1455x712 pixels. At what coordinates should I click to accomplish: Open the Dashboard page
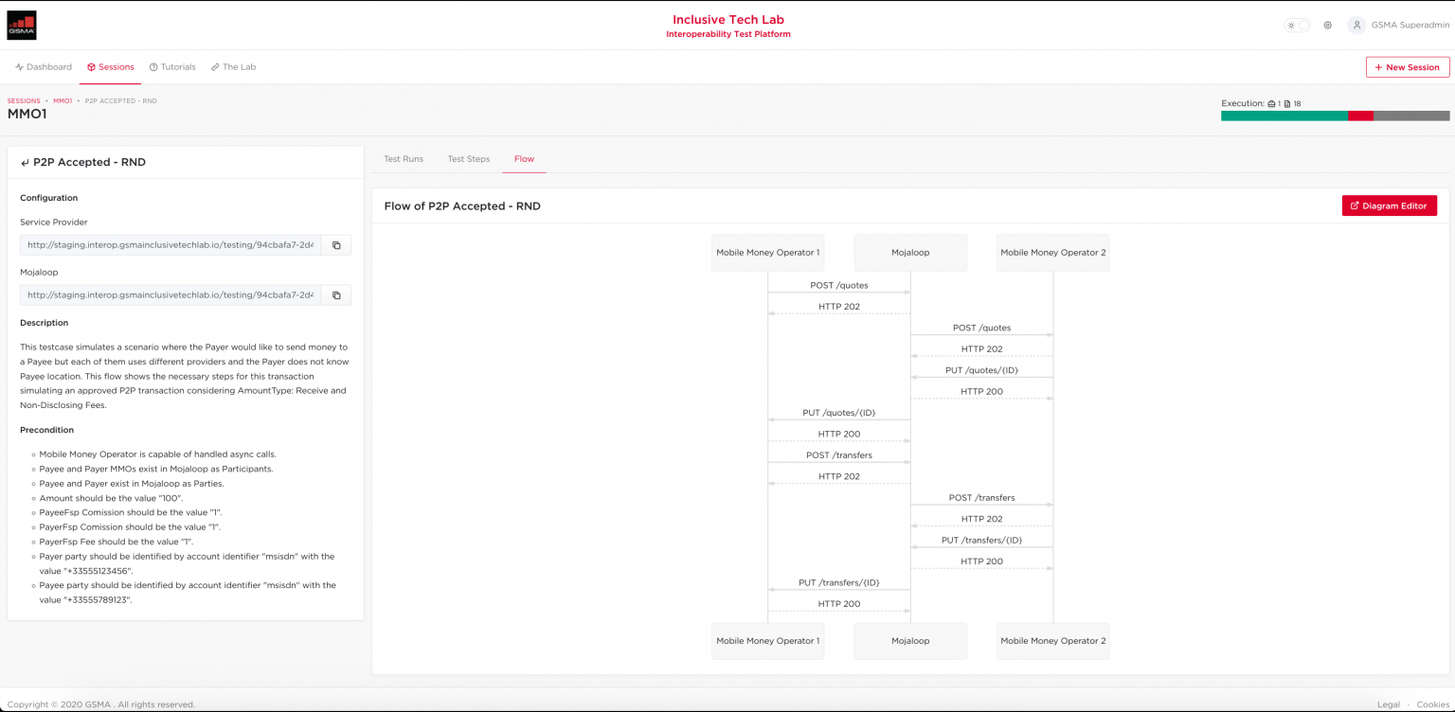click(x=44, y=67)
